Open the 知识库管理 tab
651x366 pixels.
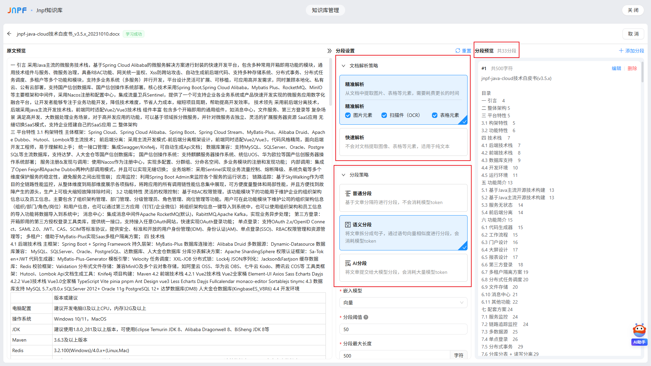point(325,10)
